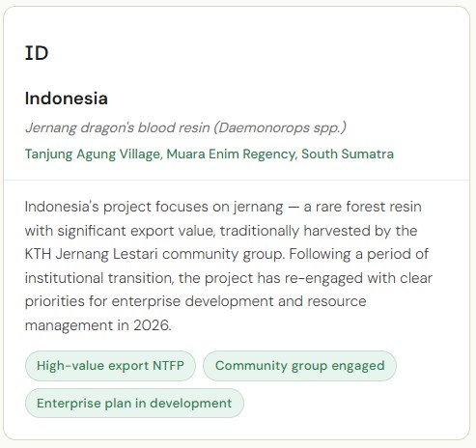The image size is (476, 448).
Task: Click the phrase institutional transition
Action: [99, 278]
